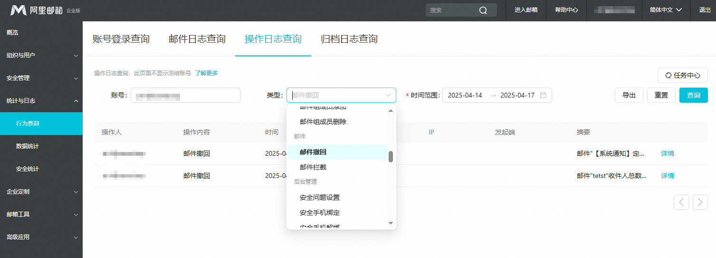Collapse 统计与日志 sidebar section
The height and width of the screenshot is (258, 716).
(41, 101)
